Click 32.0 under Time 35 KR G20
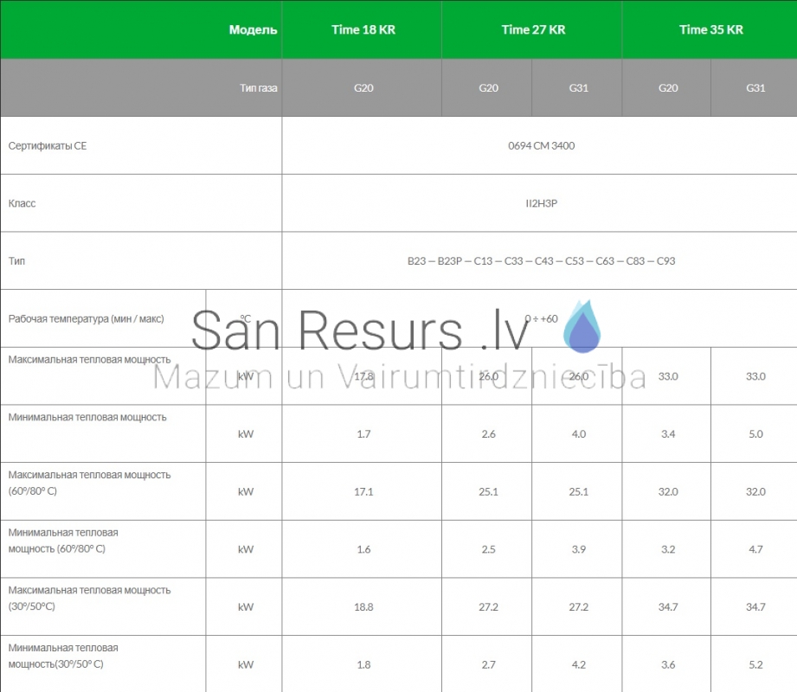The height and width of the screenshot is (692, 797). pos(668,491)
